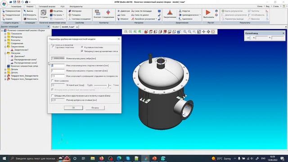The height and width of the screenshot is (162, 288).
Task: Expand the Контакты tree node
Action: 5,40
